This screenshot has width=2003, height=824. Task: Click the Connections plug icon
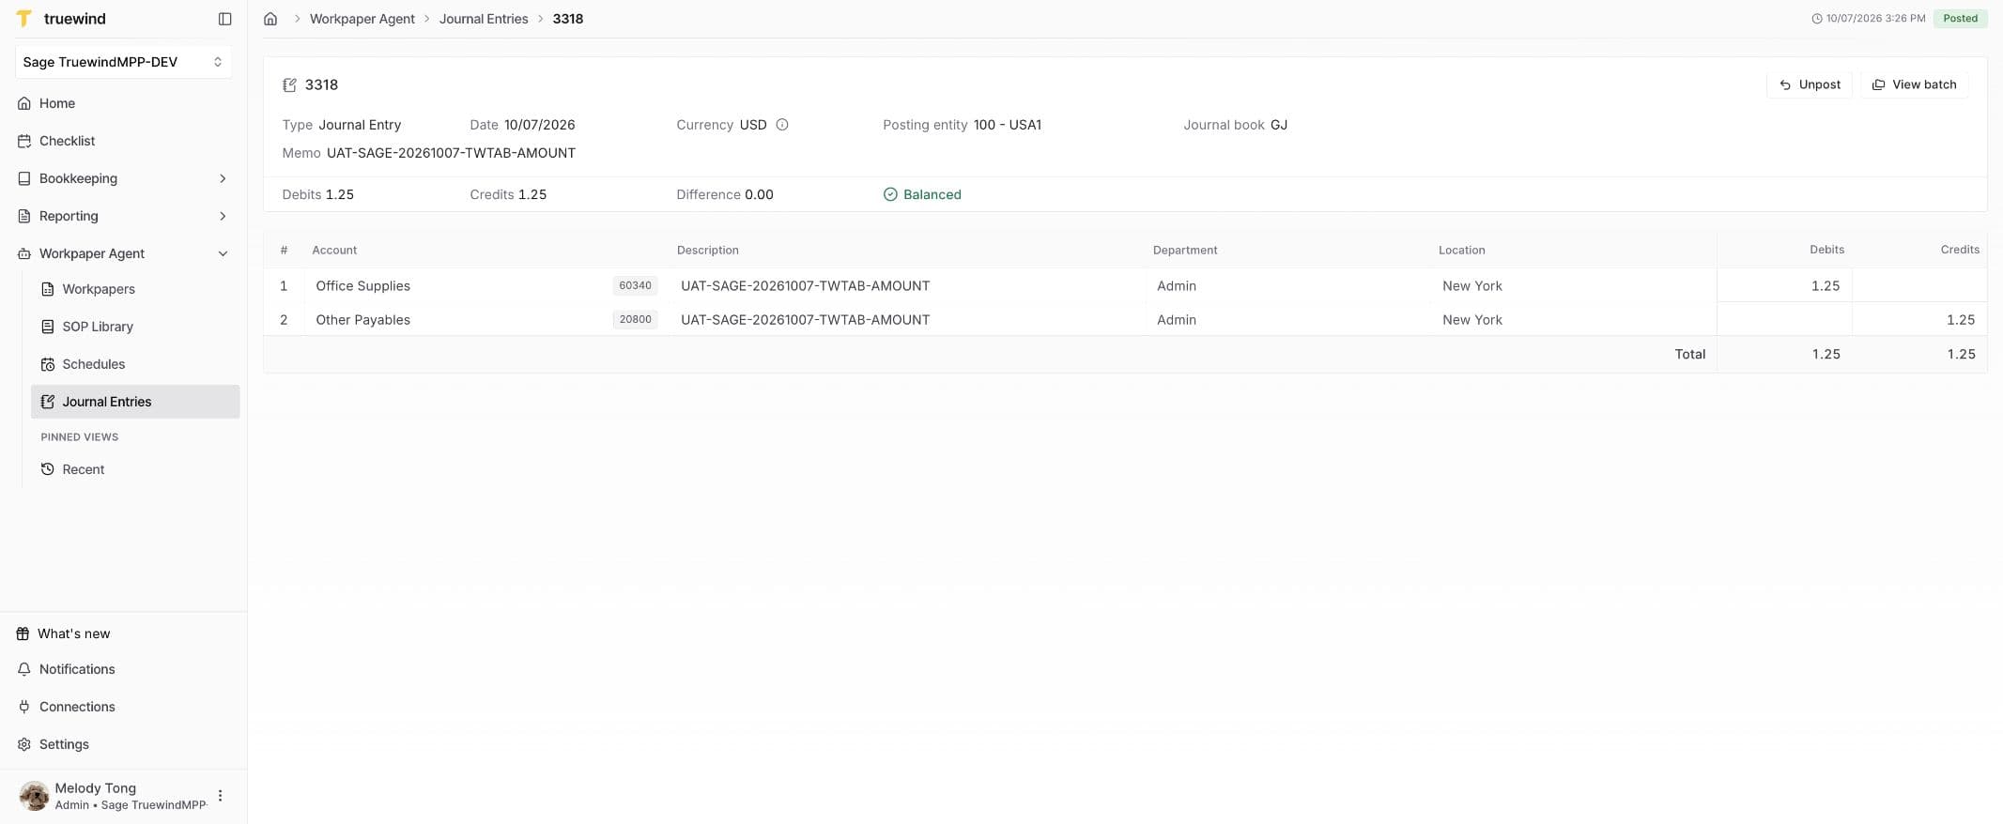[24, 707]
